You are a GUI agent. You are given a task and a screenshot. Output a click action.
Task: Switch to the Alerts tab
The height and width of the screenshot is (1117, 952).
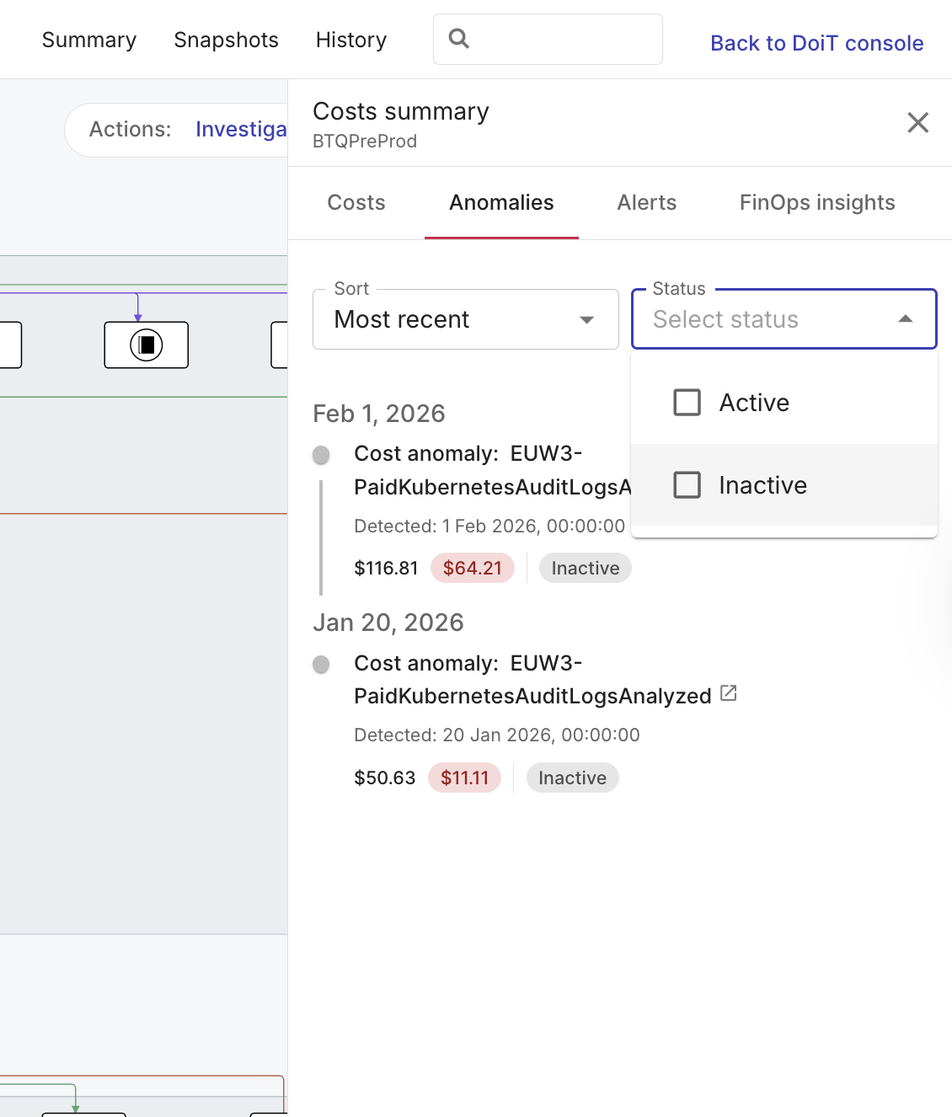coord(646,203)
